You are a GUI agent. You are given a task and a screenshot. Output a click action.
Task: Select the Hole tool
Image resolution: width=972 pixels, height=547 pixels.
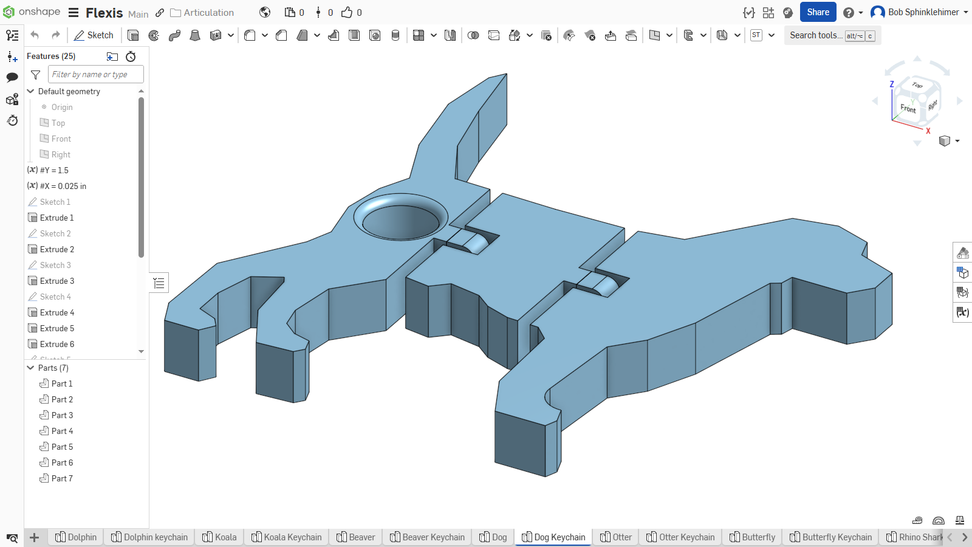[375, 35]
